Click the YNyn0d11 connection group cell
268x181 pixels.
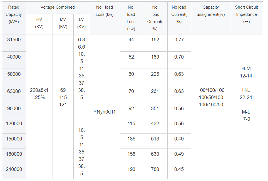point(105,112)
